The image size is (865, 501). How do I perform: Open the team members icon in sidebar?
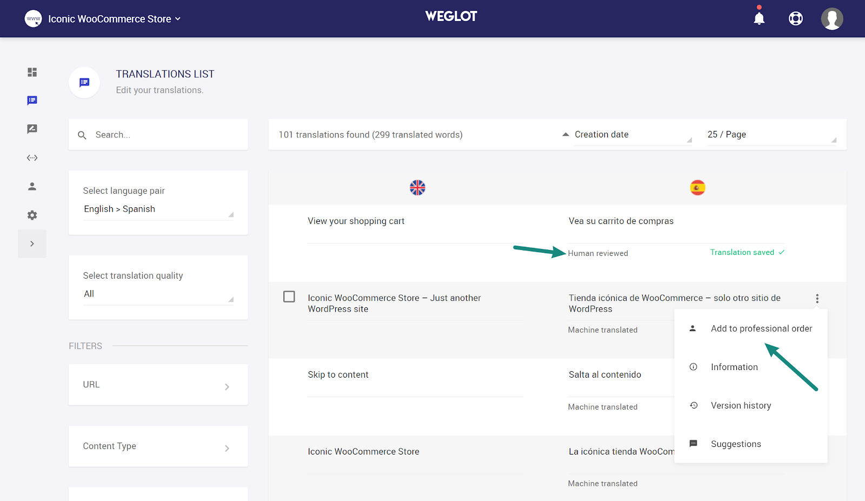[32, 187]
